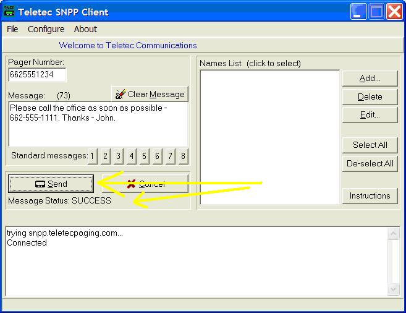Click the Teletec SNPP app icon in title bar
The width and height of the screenshot is (406, 313).
click(9, 11)
